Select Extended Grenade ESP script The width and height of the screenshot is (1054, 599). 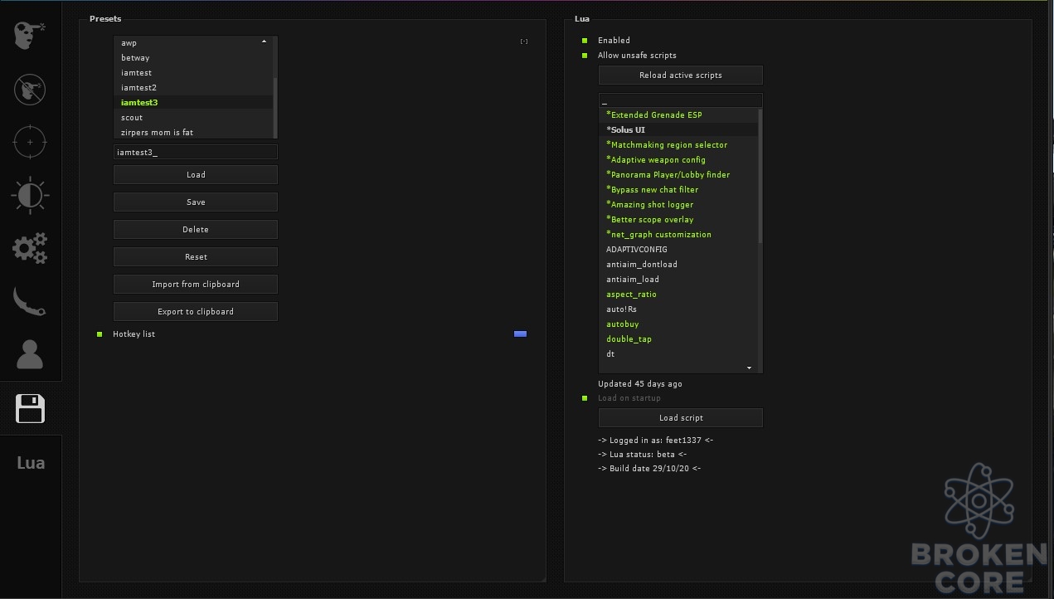point(678,115)
